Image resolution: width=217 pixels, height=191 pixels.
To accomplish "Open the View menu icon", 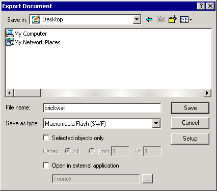I will (x=184, y=19).
